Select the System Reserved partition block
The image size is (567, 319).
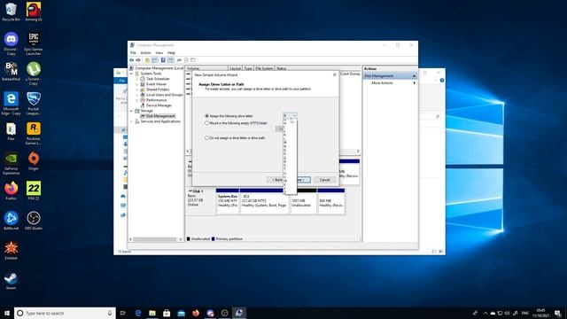[x=227, y=201]
